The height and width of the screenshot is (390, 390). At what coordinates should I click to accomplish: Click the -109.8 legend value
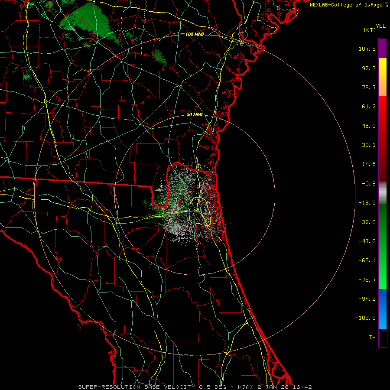(x=365, y=318)
